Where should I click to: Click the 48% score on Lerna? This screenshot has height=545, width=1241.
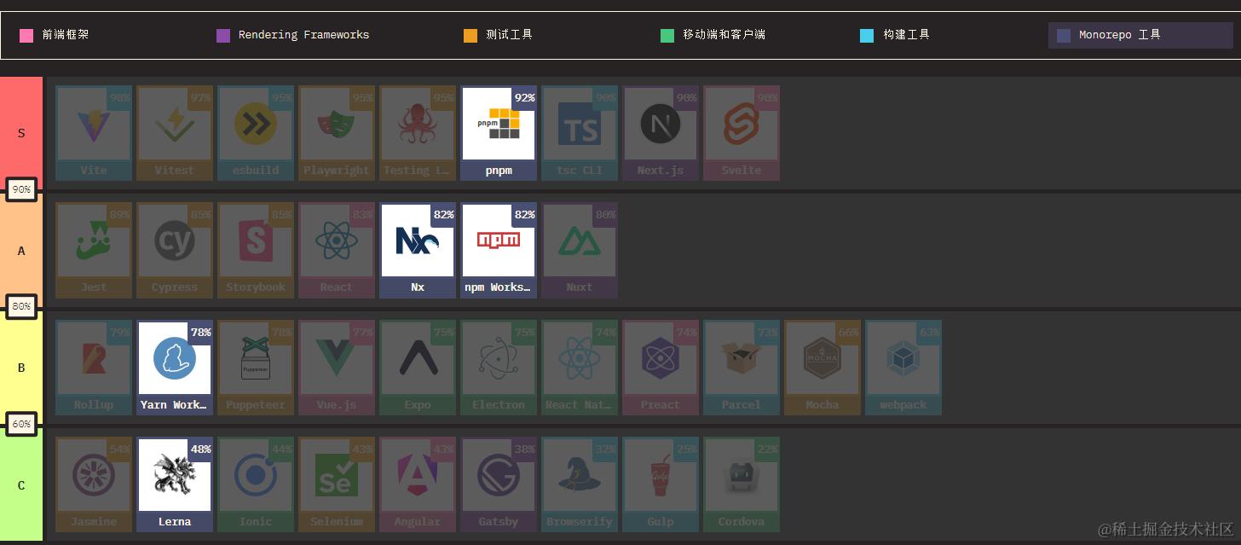click(x=200, y=449)
